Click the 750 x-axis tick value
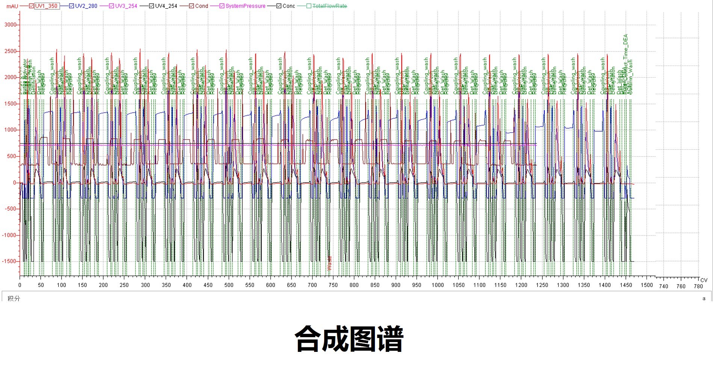 pyautogui.click(x=333, y=285)
